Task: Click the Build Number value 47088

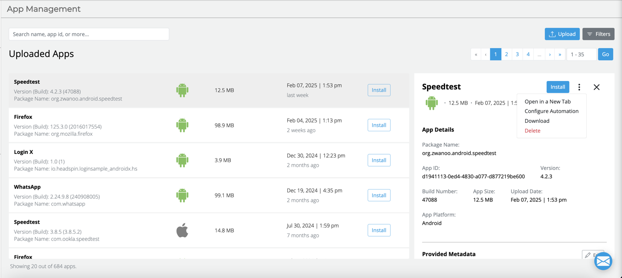Action: [x=430, y=200]
